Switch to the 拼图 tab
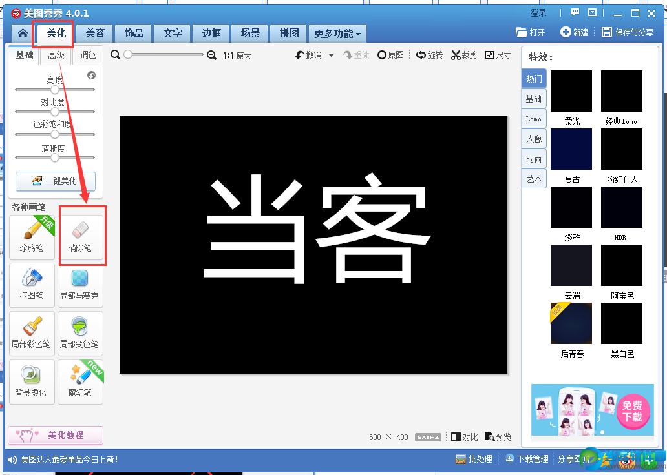The image size is (667, 475). tap(290, 33)
